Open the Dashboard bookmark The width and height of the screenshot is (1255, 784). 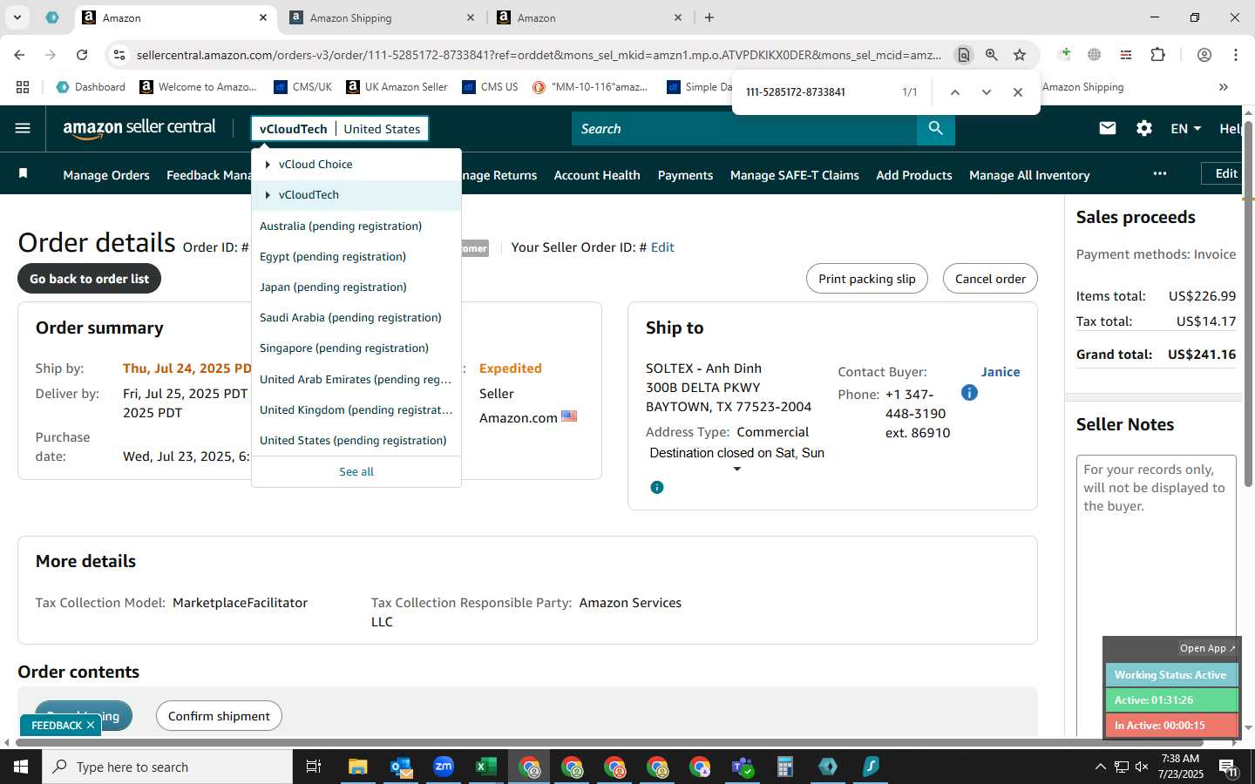(x=91, y=87)
